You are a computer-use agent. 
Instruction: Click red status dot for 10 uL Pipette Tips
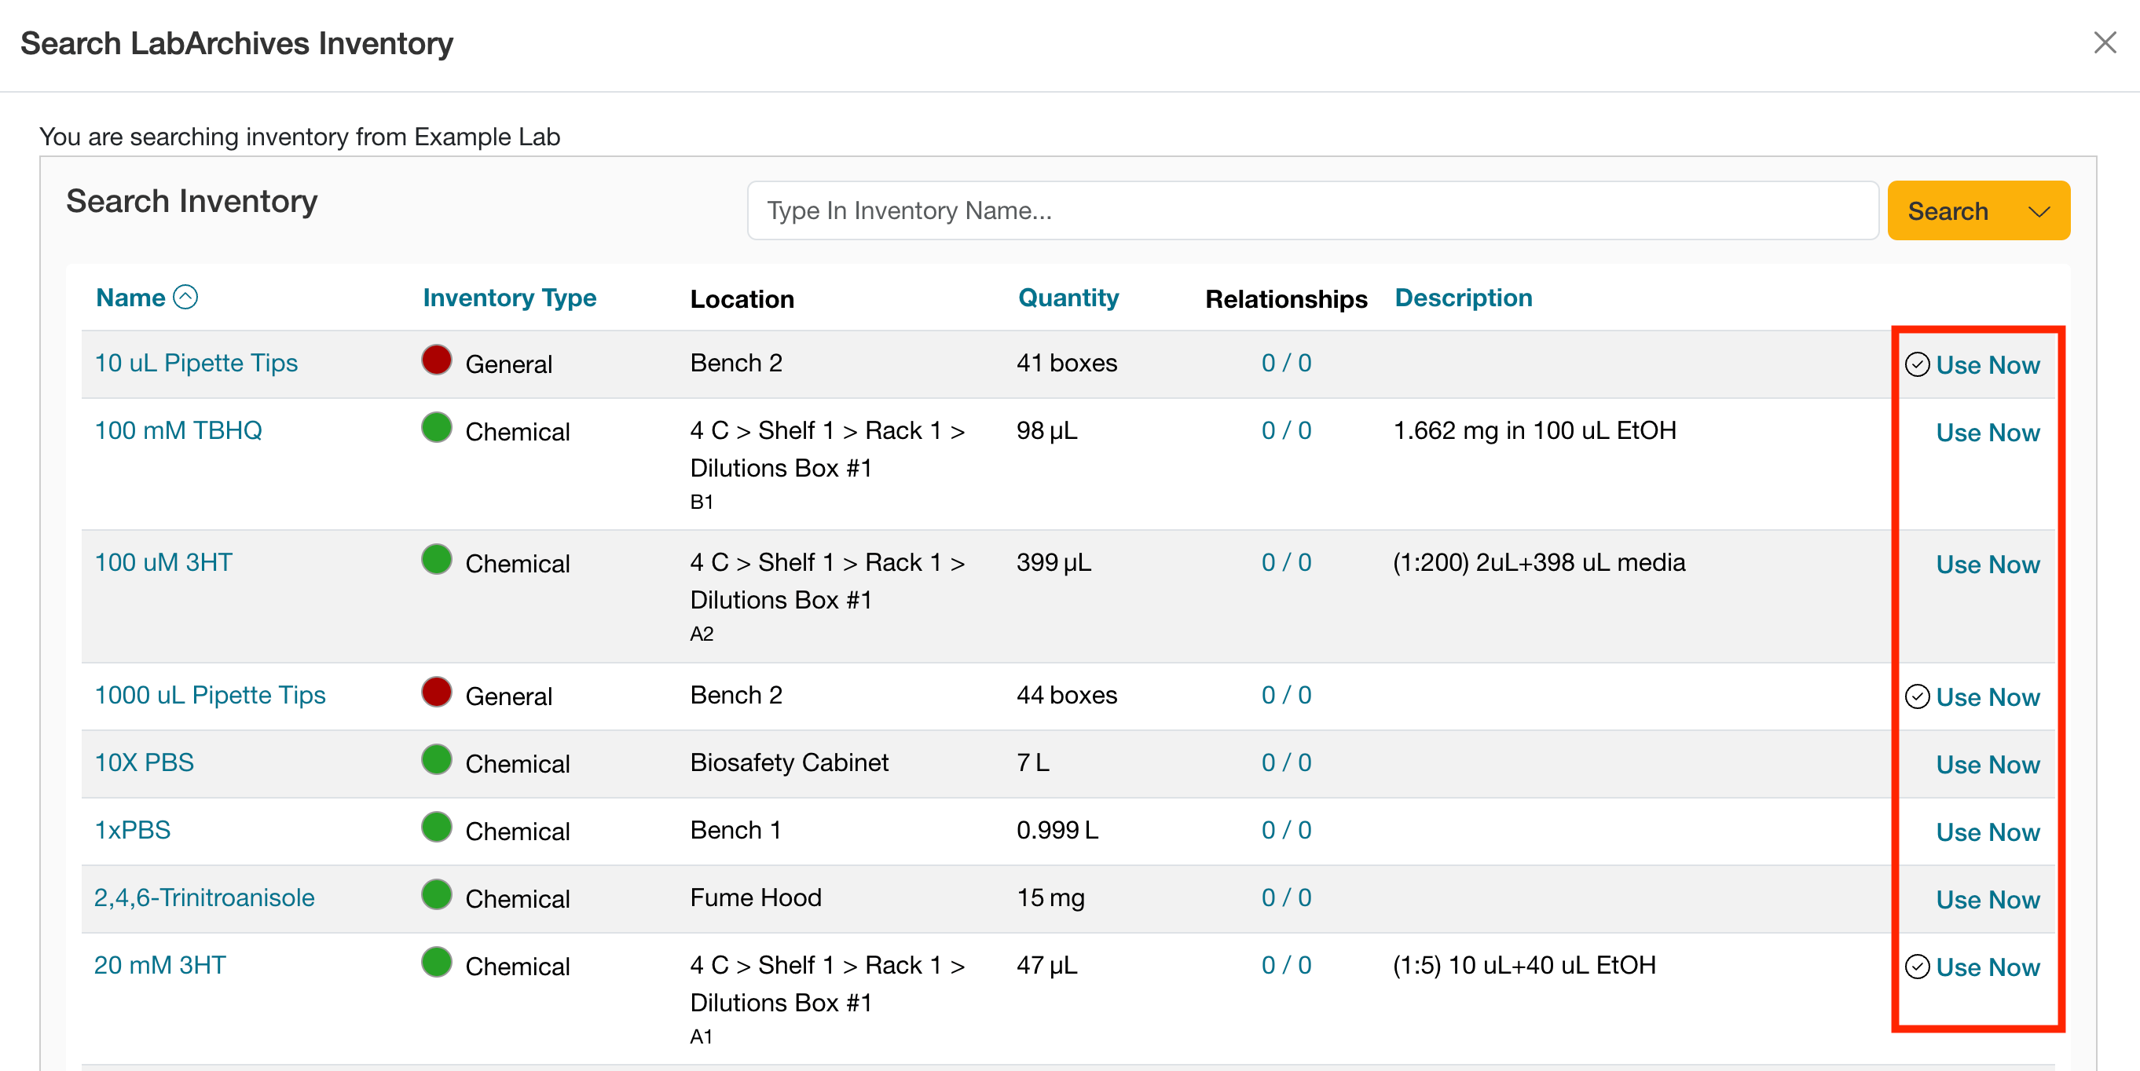436,360
